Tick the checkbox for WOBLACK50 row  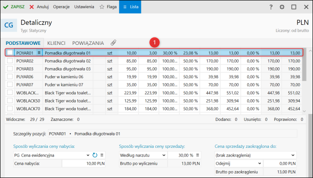point(10,101)
